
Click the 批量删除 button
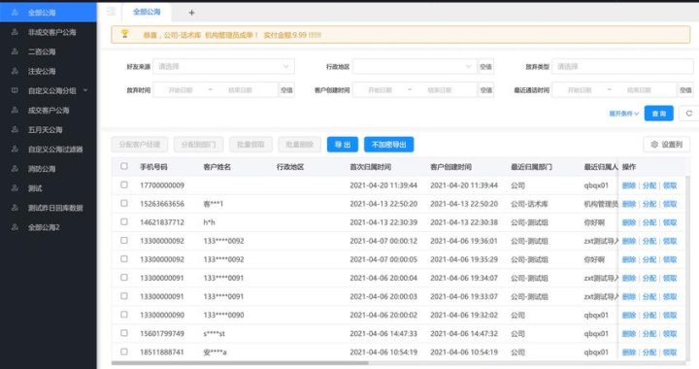300,145
